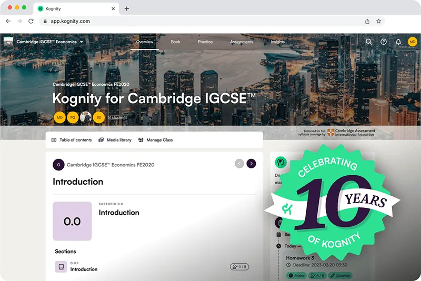The image size is (421, 281).
Task: Click the clock icon beside Today
Action: click(x=279, y=246)
